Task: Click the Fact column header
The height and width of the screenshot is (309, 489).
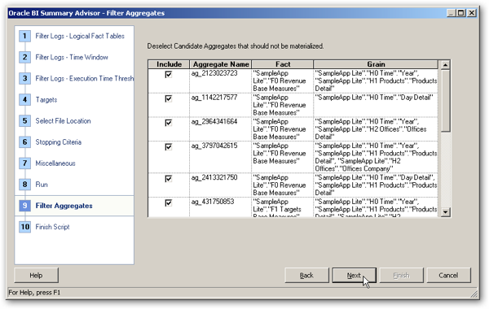Action: (283, 64)
